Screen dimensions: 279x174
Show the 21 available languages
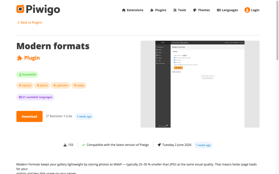coord(35,97)
